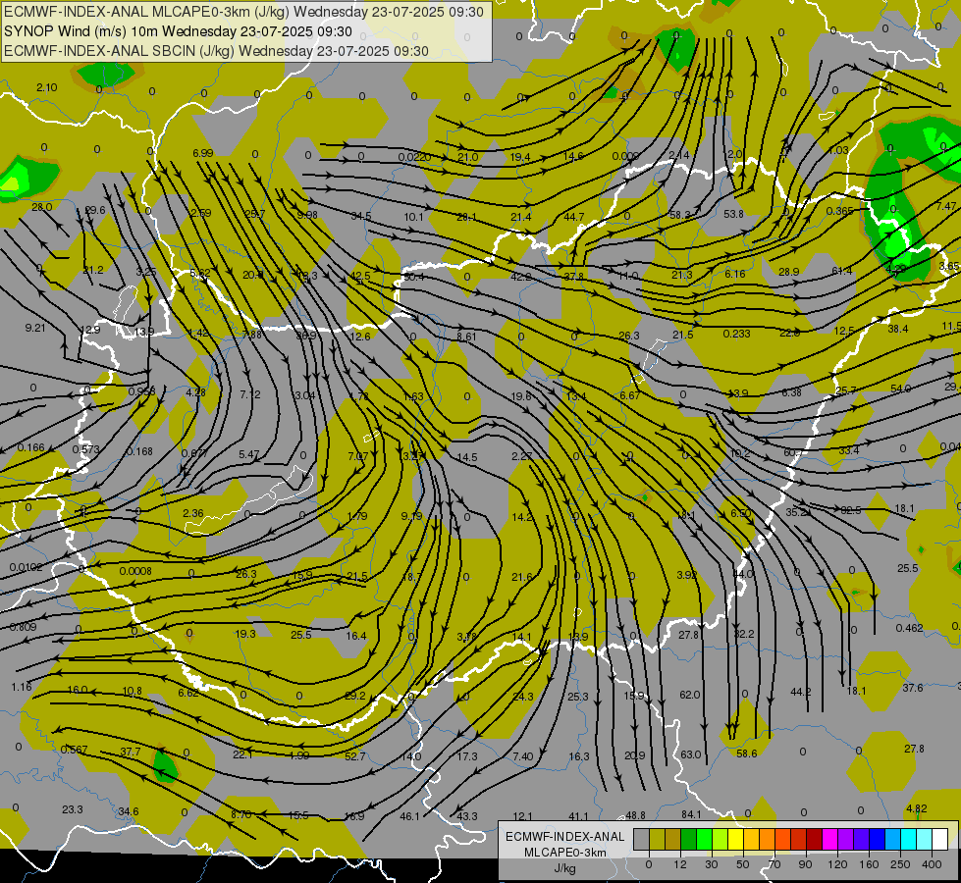This screenshot has width=961, height=883.
Task: Click the dark green legend swatch
Action: click(x=689, y=840)
